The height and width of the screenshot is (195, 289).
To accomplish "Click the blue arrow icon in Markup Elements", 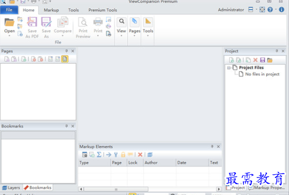I will click(x=109, y=155).
